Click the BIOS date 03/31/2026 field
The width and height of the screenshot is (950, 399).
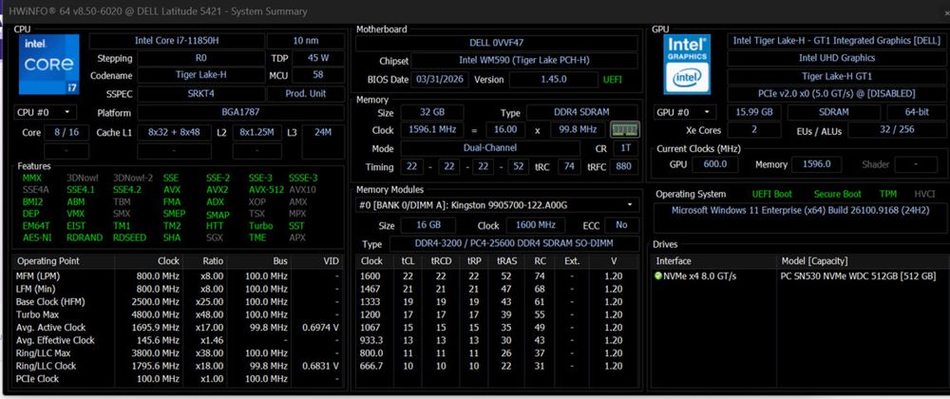point(439,79)
